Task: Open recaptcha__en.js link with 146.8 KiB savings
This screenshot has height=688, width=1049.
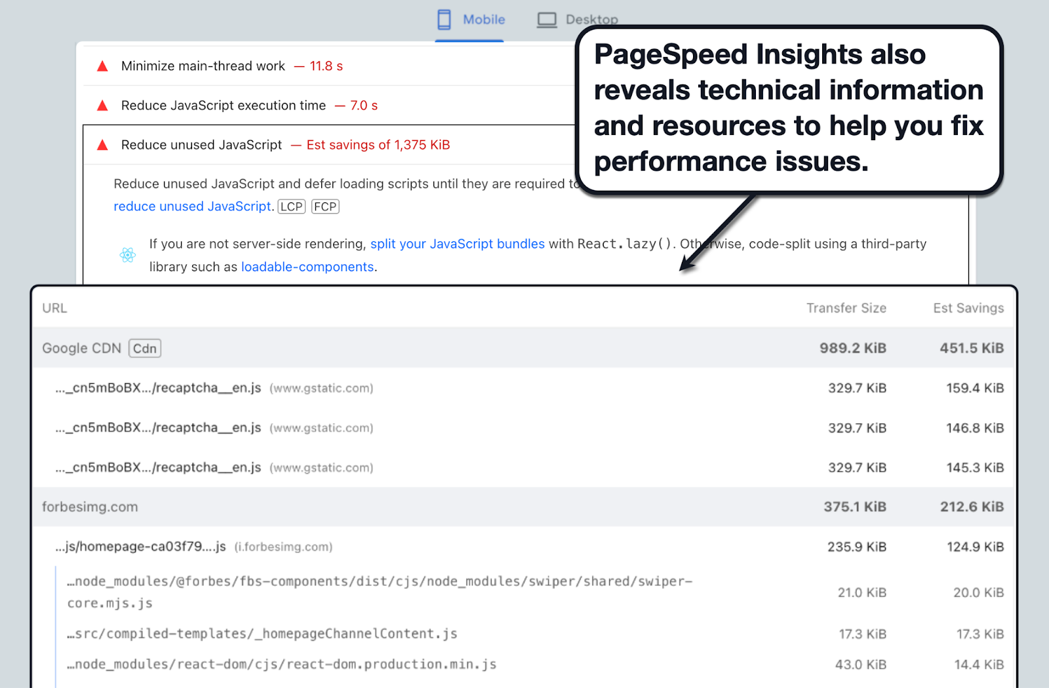Action: pyautogui.click(x=158, y=428)
